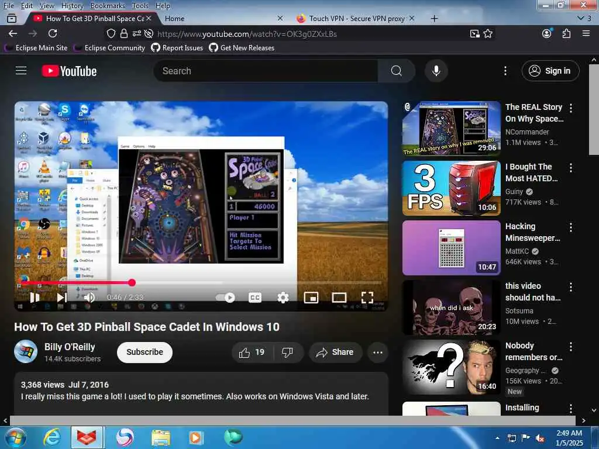
Task: Open the File menu
Action: point(8,6)
